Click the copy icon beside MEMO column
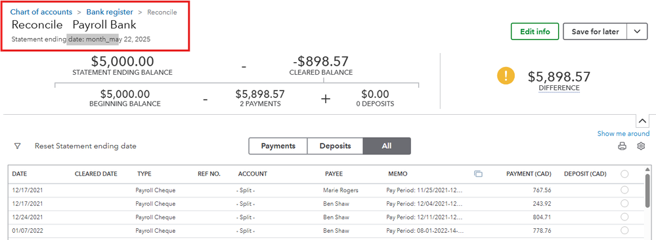This screenshot has height=240, width=656. pyautogui.click(x=478, y=174)
